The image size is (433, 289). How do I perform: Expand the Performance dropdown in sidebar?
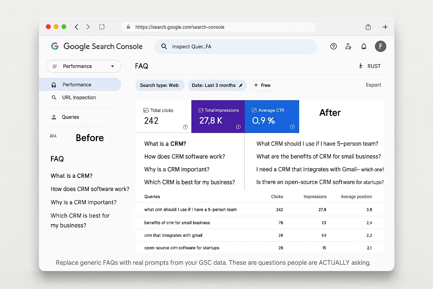click(x=112, y=66)
